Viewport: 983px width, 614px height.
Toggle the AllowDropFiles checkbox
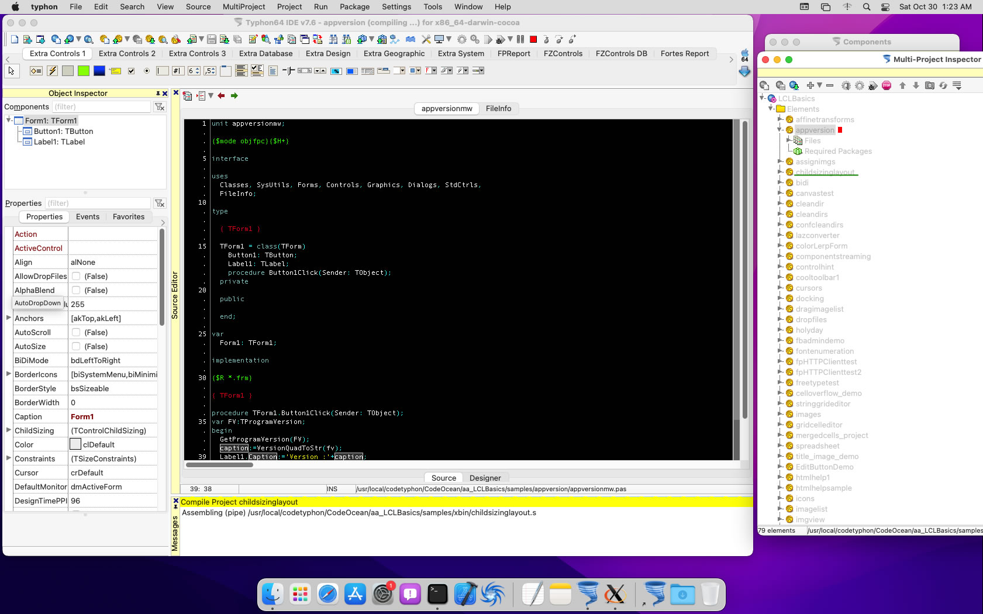coord(76,276)
